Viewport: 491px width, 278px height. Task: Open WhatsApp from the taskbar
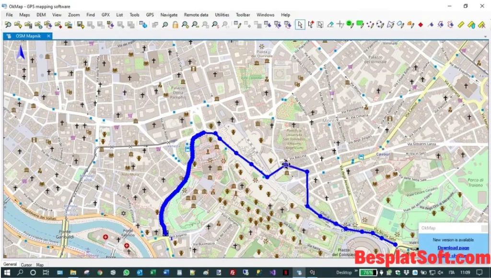(126, 272)
